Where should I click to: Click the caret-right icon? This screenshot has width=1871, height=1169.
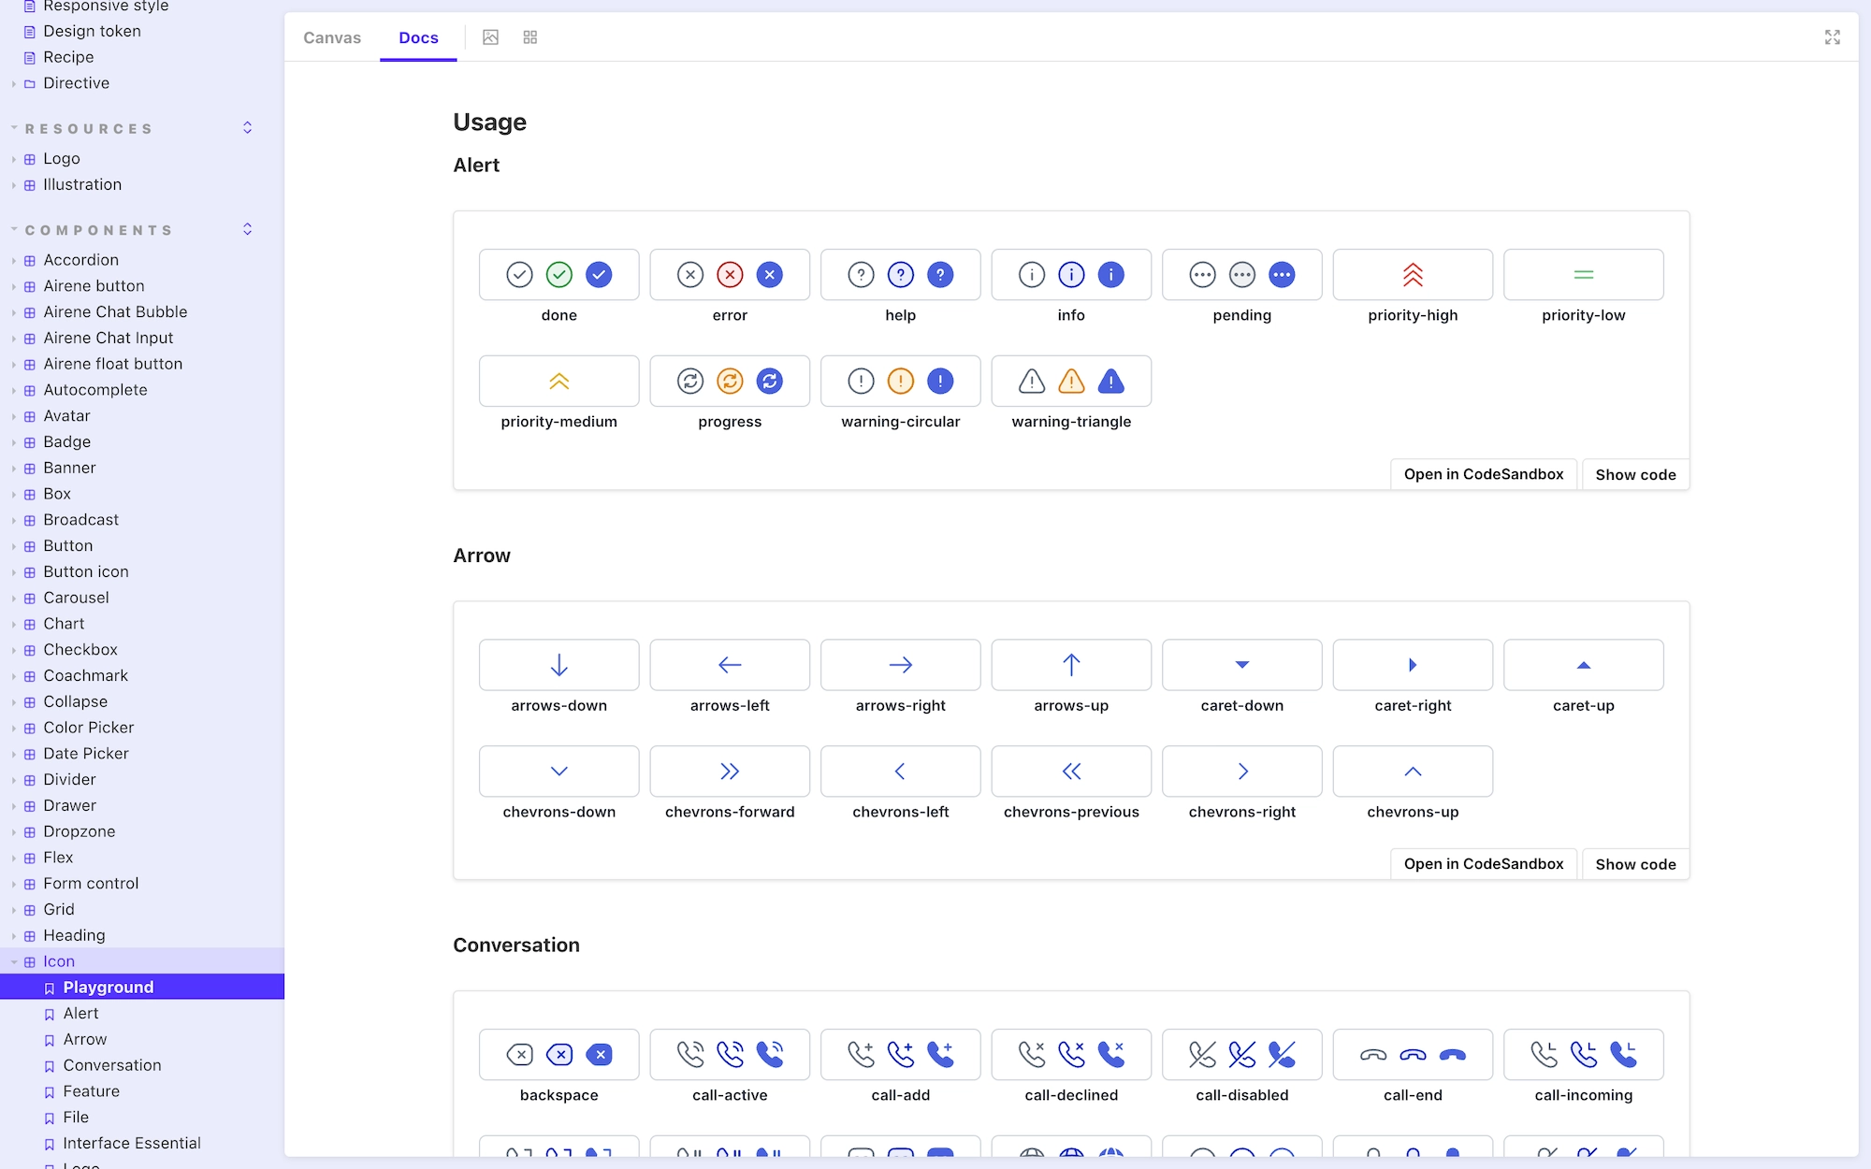pyautogui.click(x=1413, y=665)
